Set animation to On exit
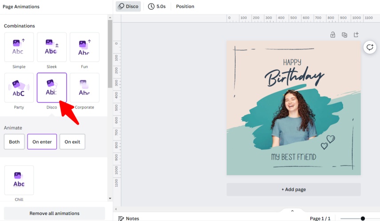Viewport: 380px width, 221px height. [x=72, y=142]
